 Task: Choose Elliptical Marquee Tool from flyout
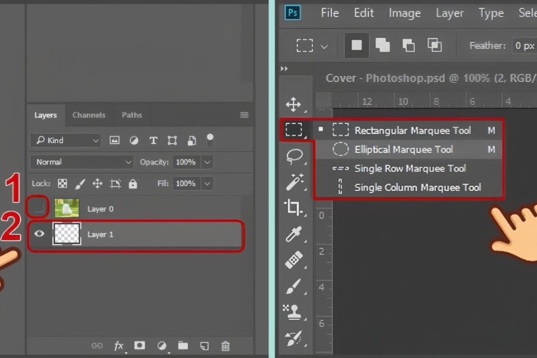click(403, 150)
